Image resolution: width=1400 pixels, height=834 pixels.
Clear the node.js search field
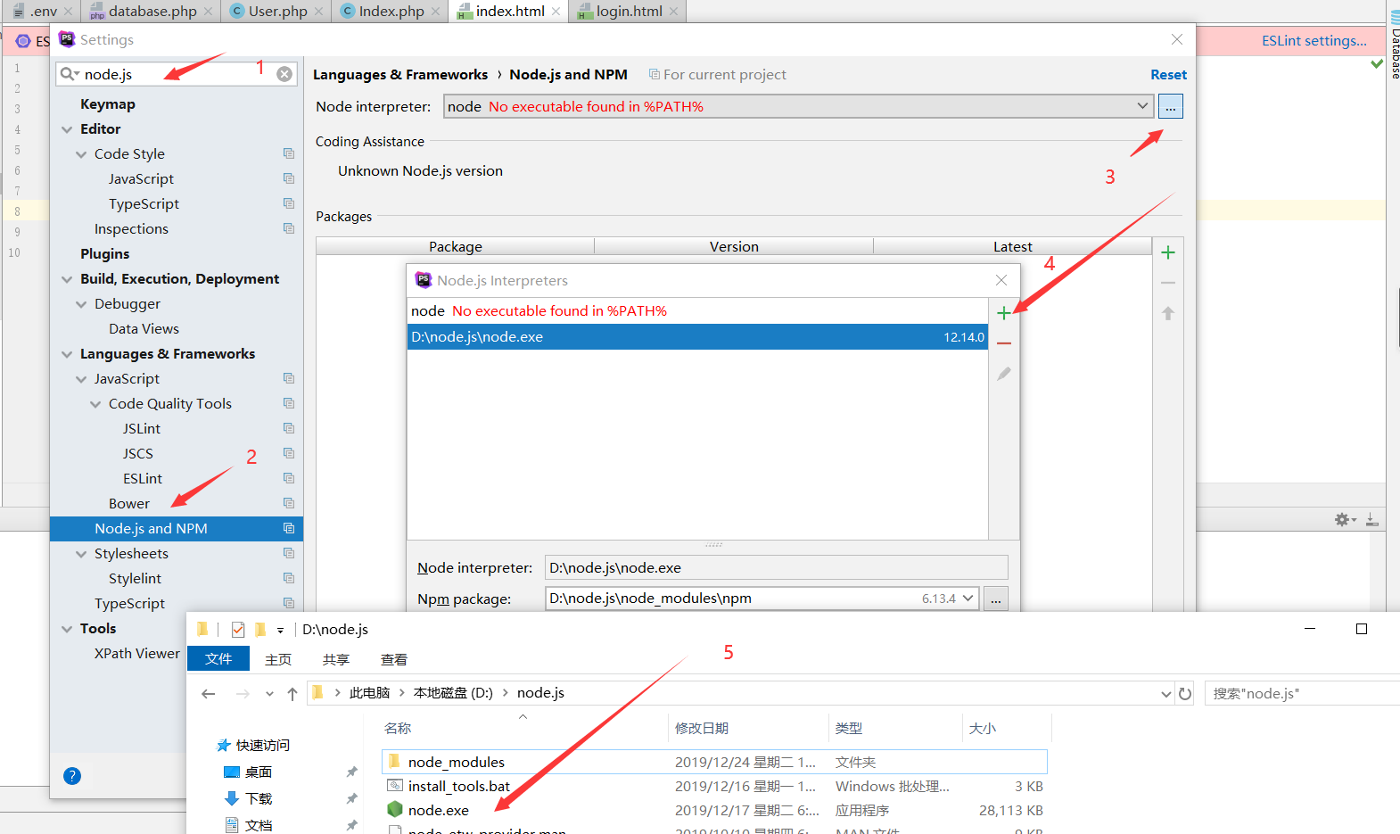coord(284,74)
